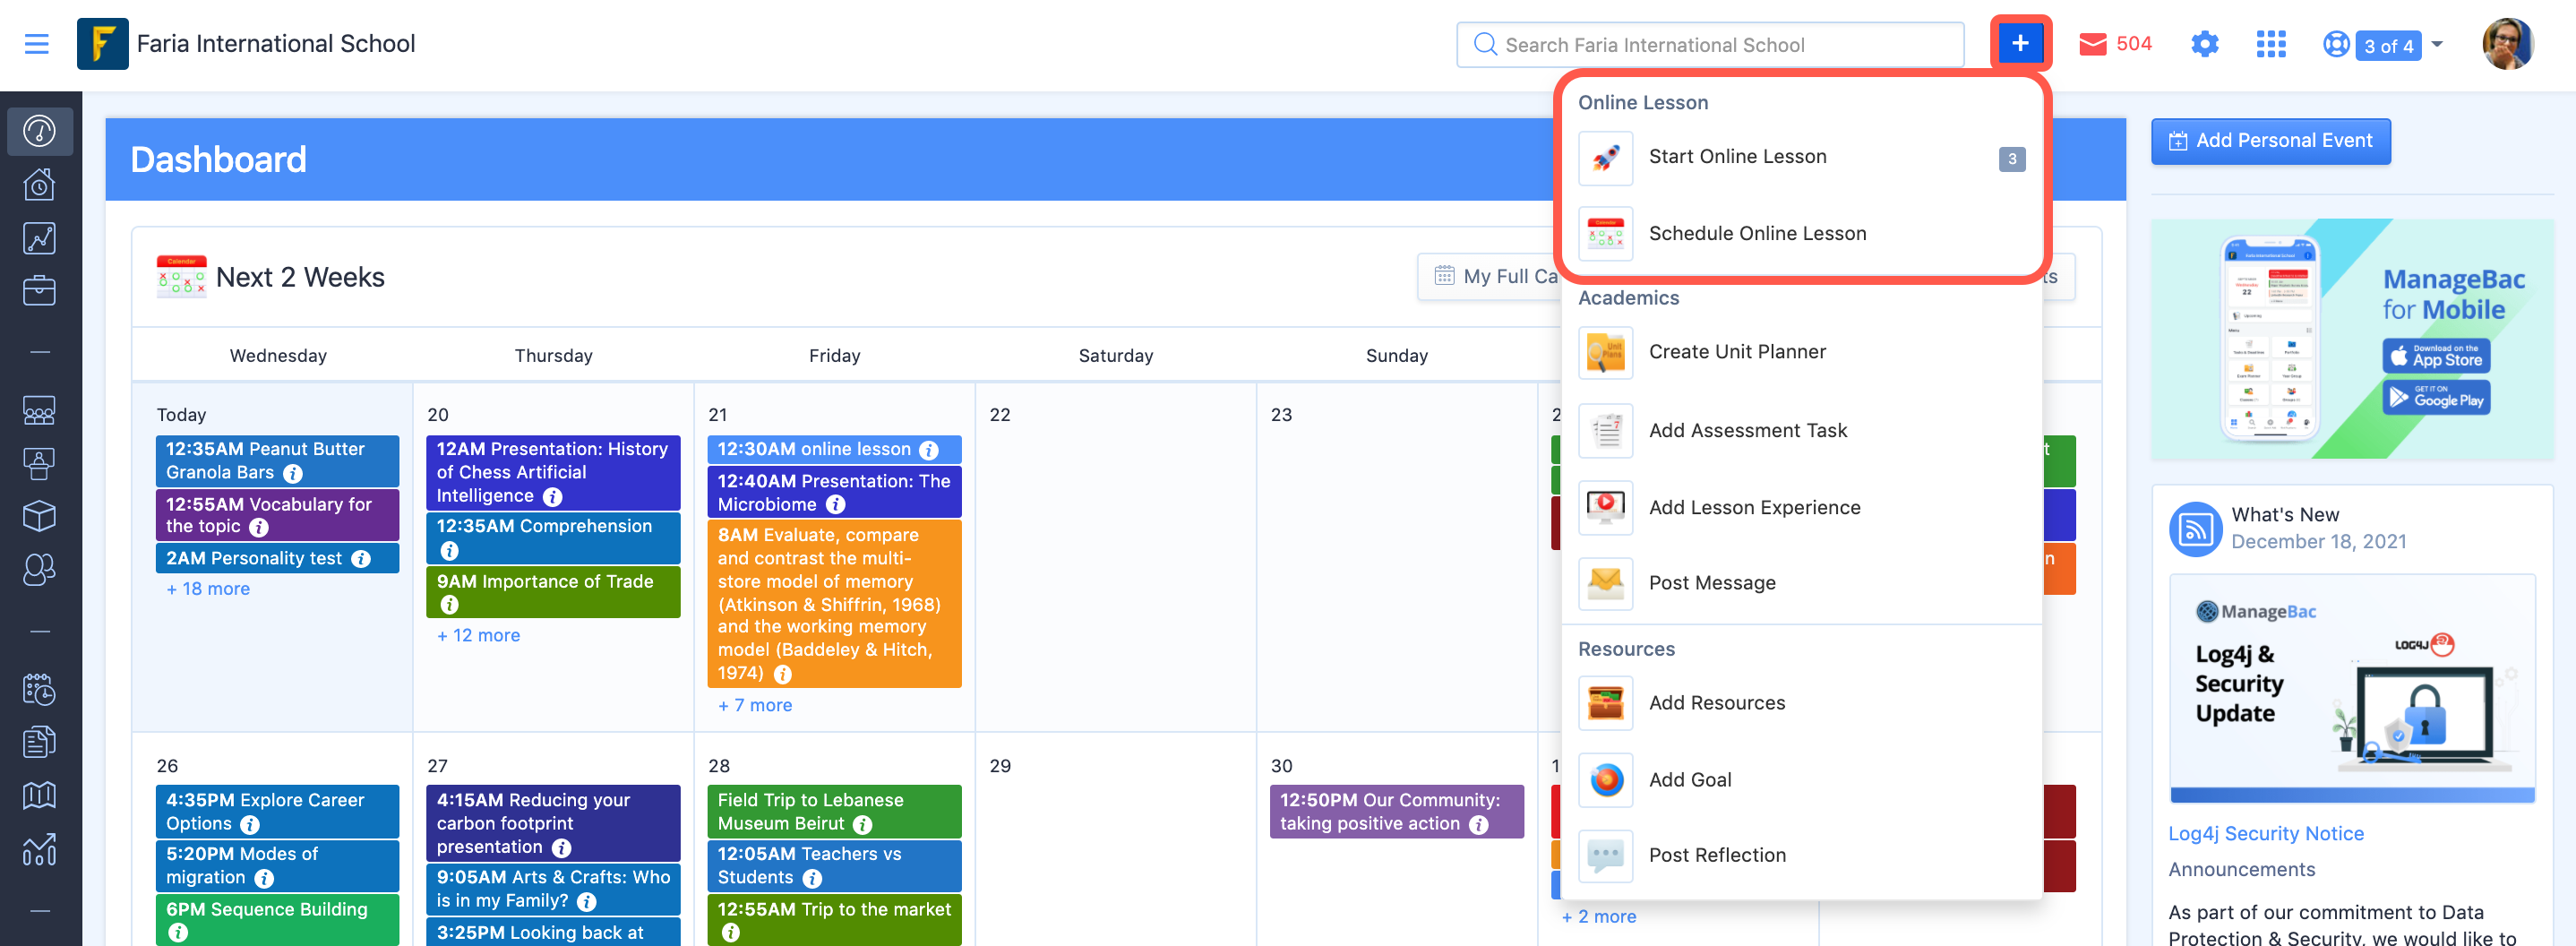Open the My Full Calendar button
Screen dimensions: 2576x946
pos(1490,277)
